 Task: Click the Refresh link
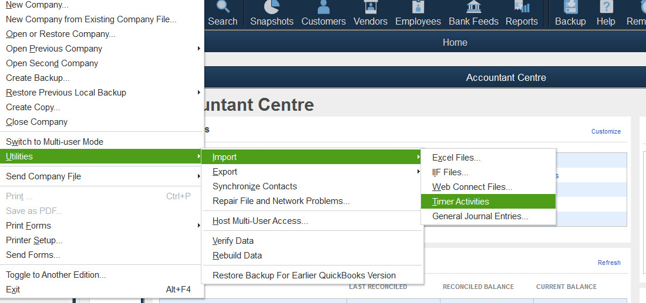pos(609,263)
